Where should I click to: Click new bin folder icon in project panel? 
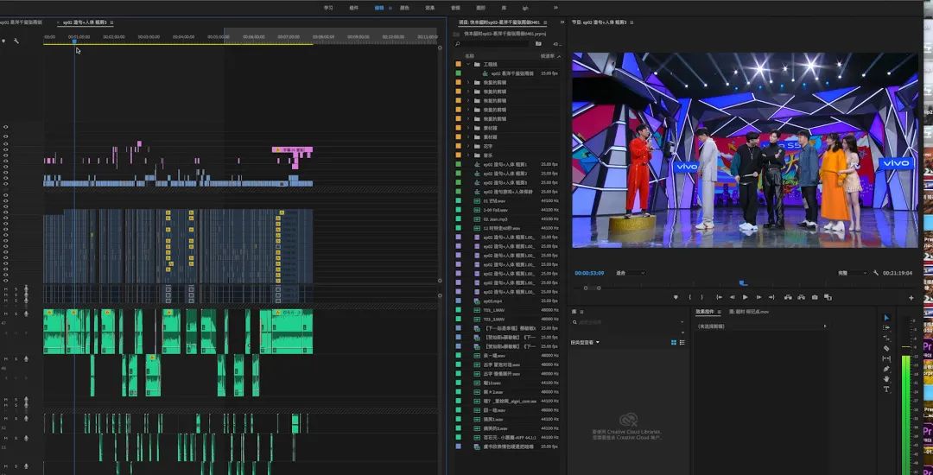[538, 43]
